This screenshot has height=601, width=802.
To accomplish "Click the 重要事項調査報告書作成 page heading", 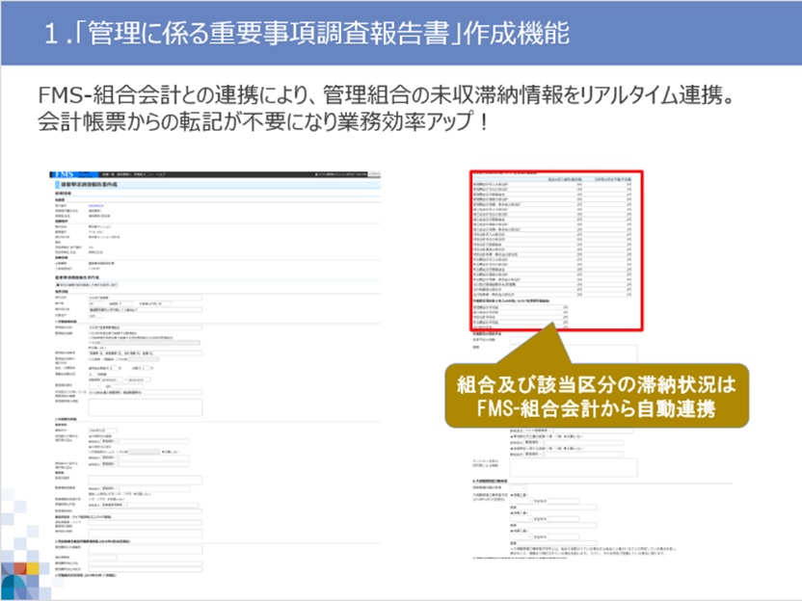I will point(89,184).
